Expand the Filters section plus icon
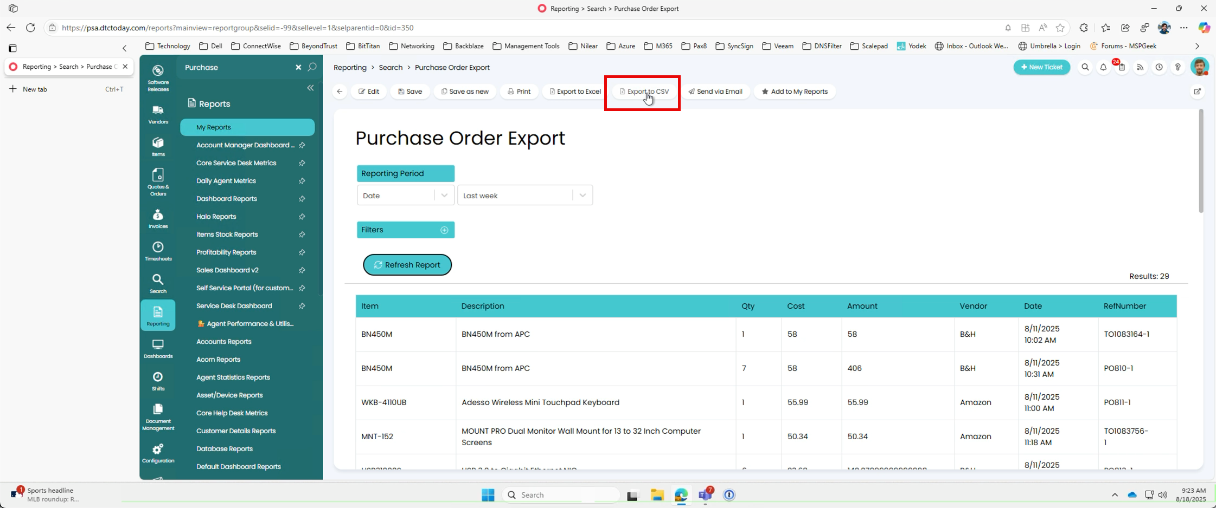This screenshot has width=1216, height=508. point(444,230)
